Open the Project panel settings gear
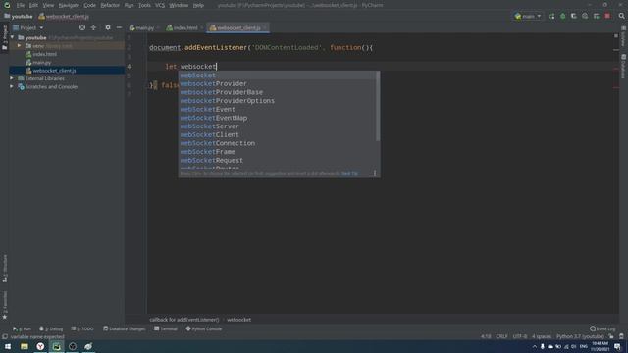Screen dimensions: 628x353 107,27
